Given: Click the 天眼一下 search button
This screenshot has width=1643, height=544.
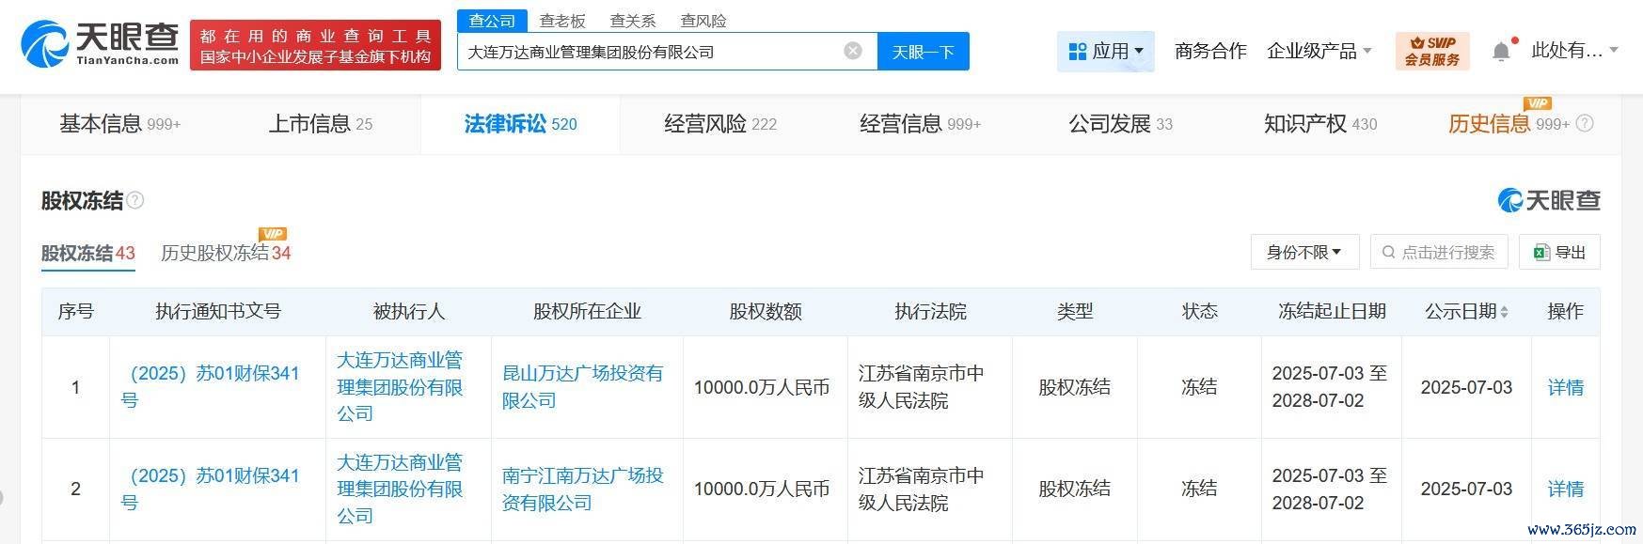Looking at the screenshot, I should [x=923, y=52].
